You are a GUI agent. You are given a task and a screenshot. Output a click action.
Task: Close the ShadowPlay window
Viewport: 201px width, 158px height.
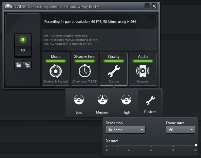(x=154, y=6)
